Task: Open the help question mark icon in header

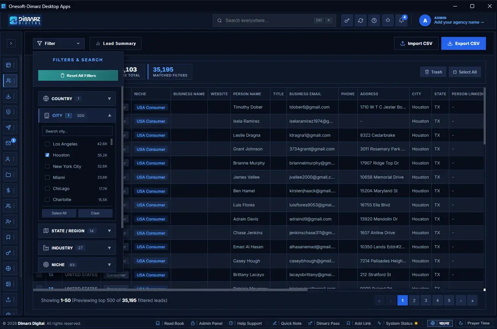Action: click(x=374, y=21)
